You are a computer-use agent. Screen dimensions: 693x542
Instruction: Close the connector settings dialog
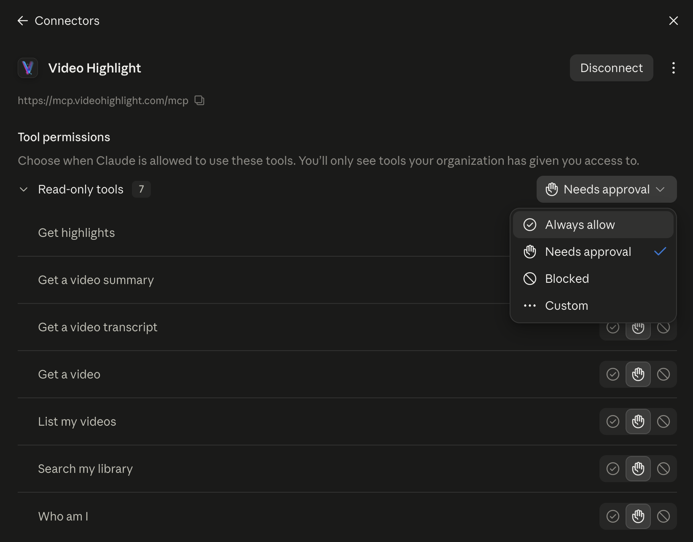tap(673, 21)
